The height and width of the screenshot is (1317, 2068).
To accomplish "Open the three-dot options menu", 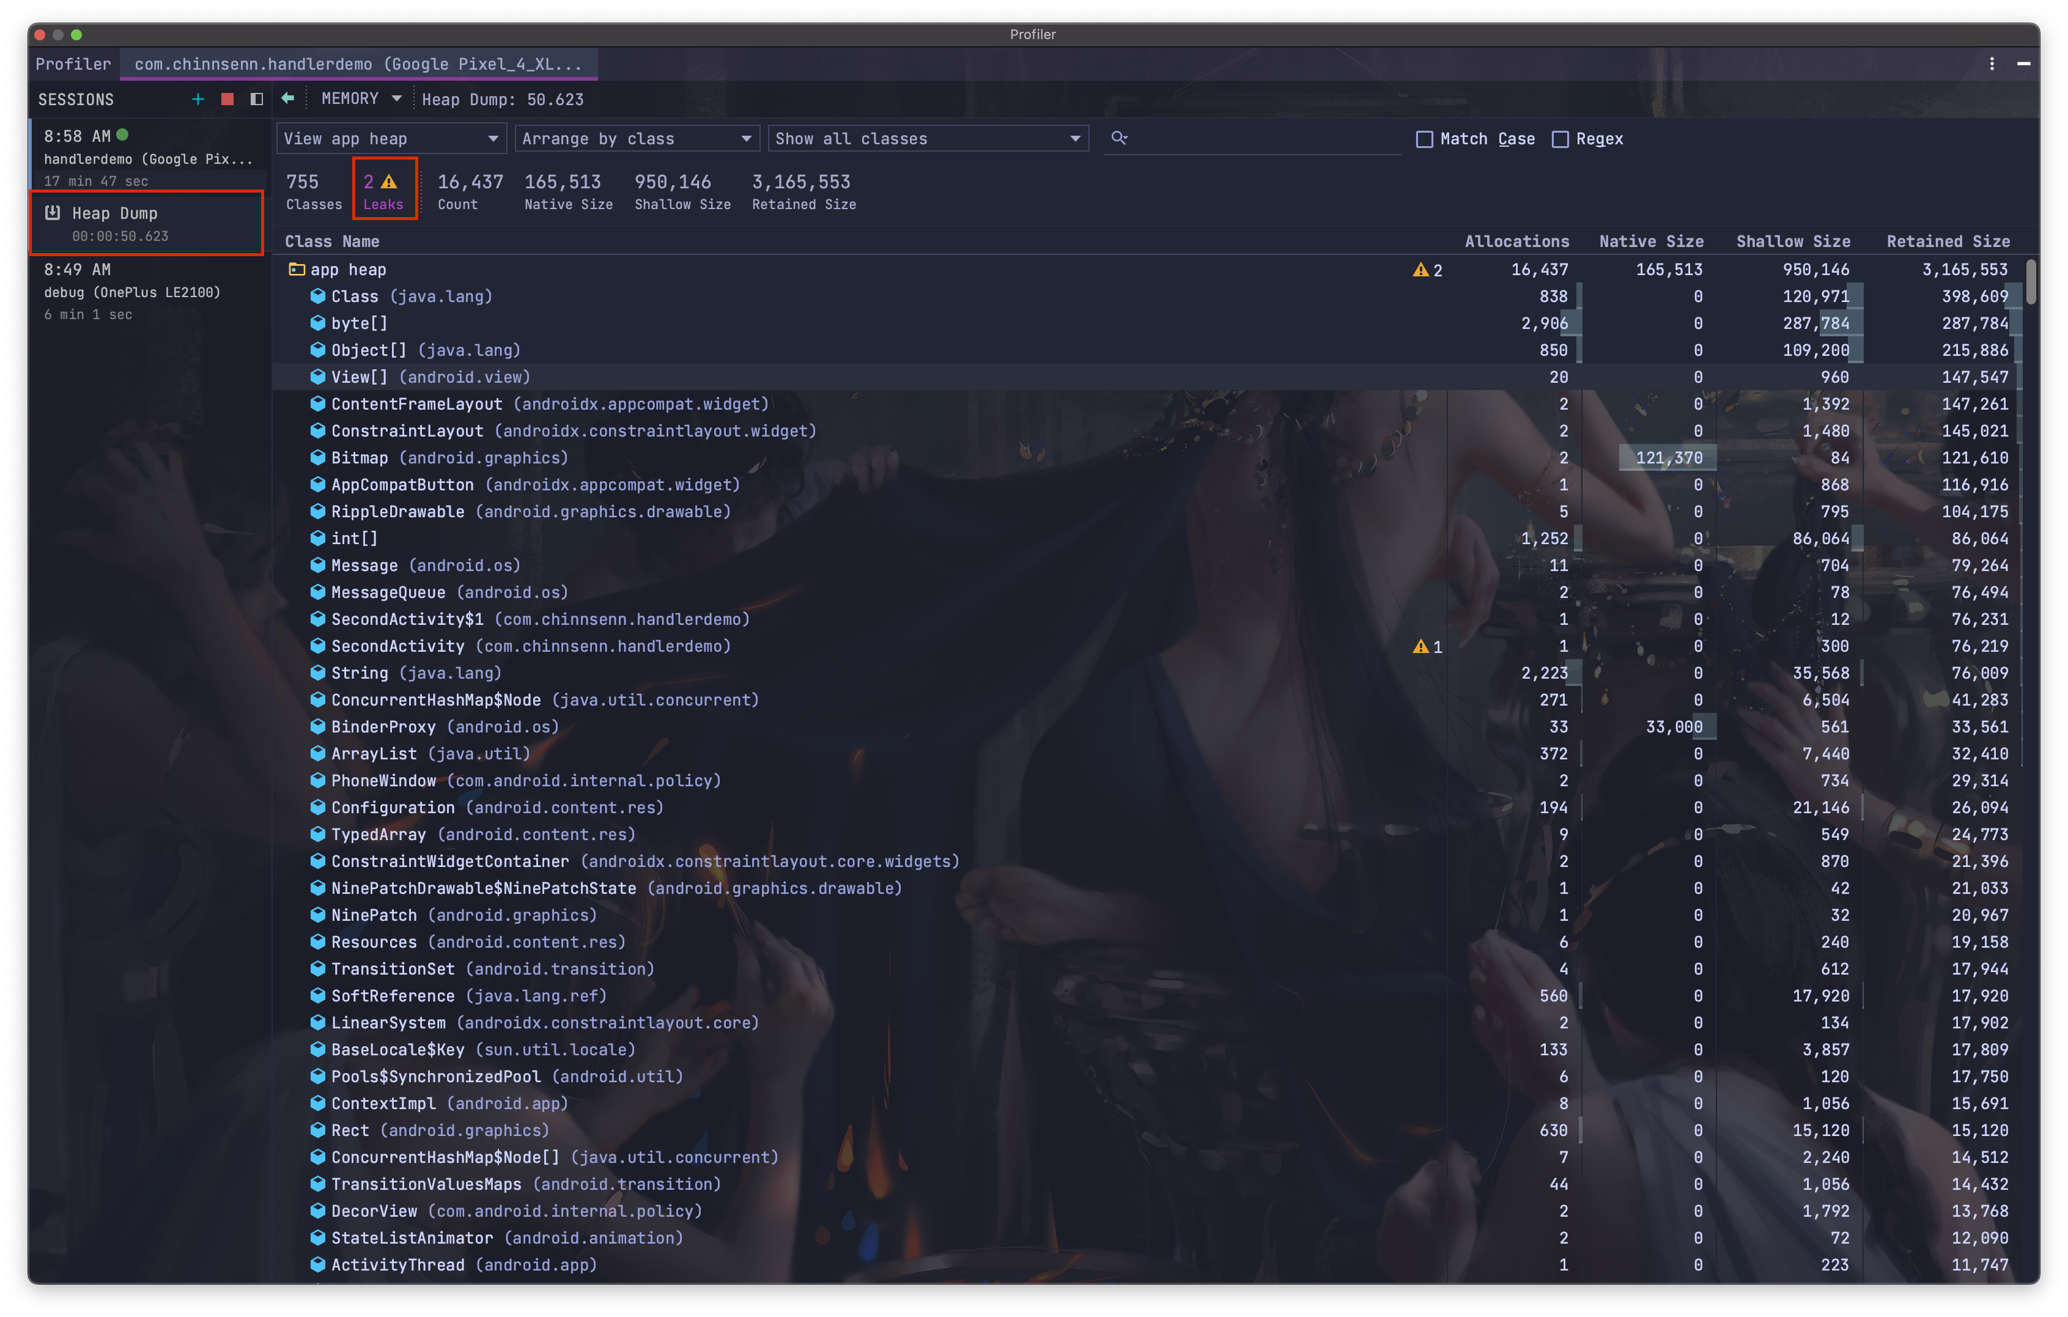I will point(1992,64).
